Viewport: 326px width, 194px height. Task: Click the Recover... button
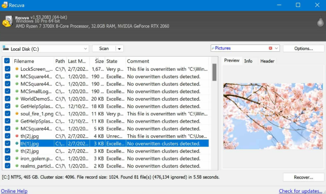tap(303, 177)
